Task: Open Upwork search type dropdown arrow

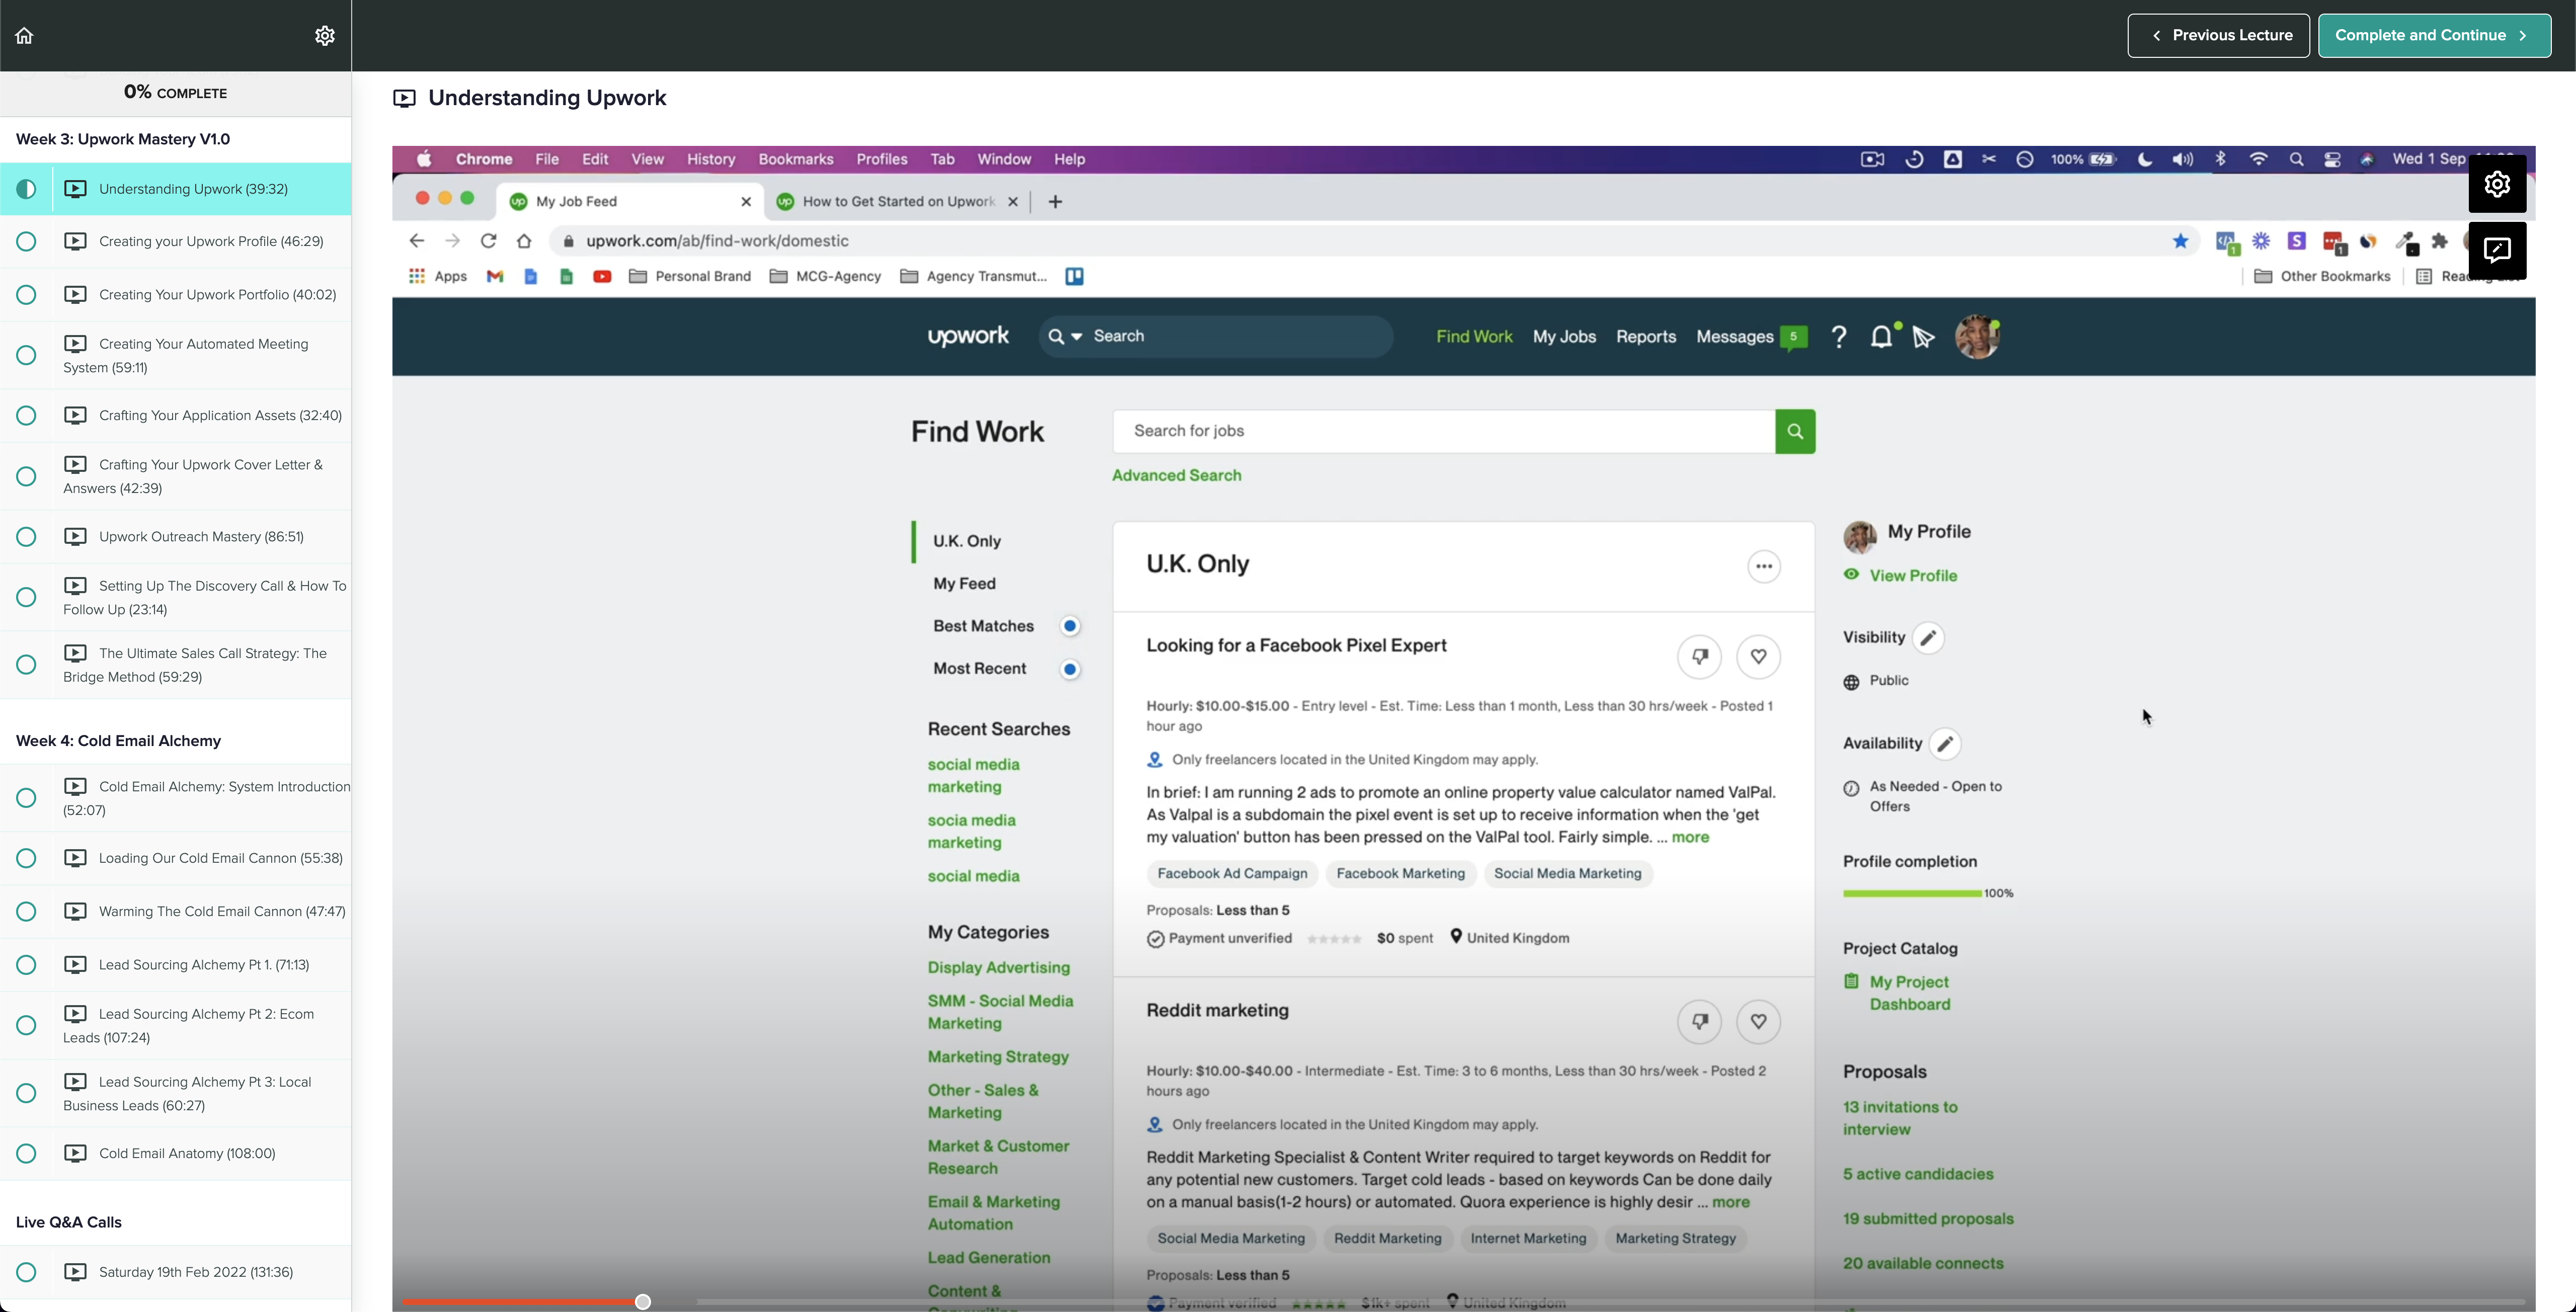Action: (x=1077, y=337)
